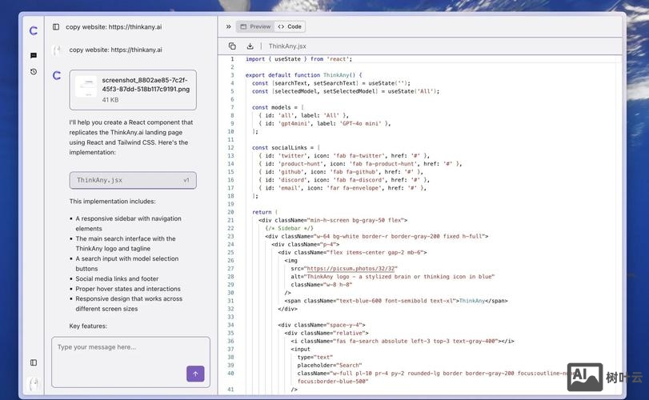649x400 pixels.
Task: Collapse the code panel with the double chevron
Action: click(228, 26)
